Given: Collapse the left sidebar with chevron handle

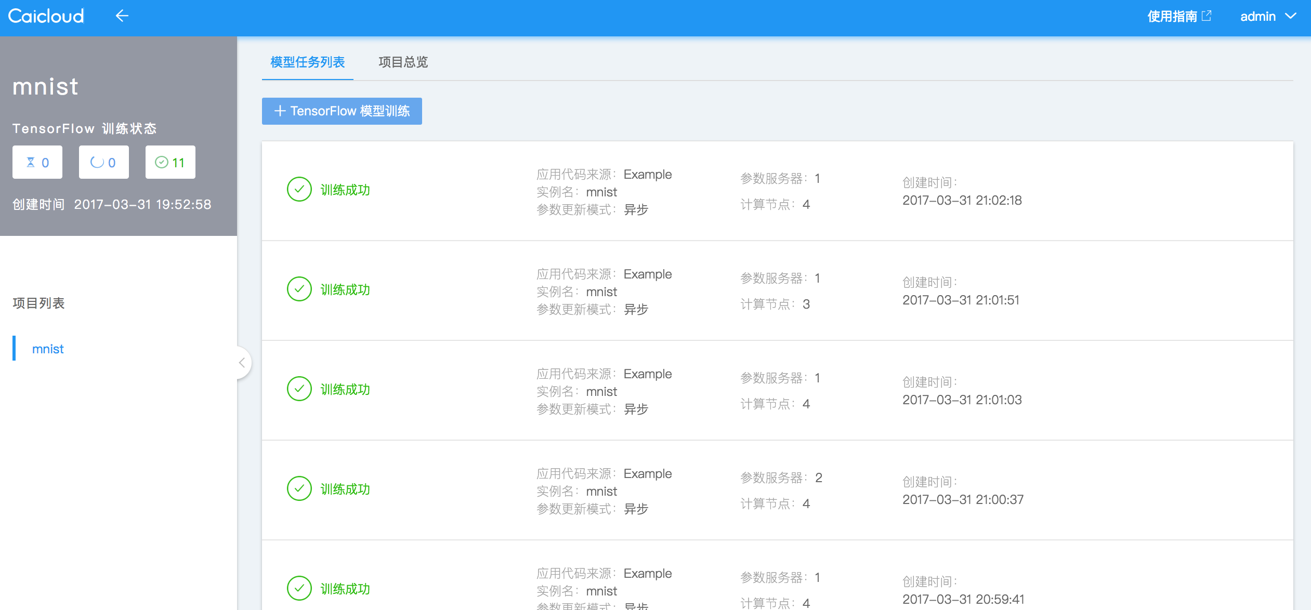Looking at the screenshot, I should [x=242, y=363].
